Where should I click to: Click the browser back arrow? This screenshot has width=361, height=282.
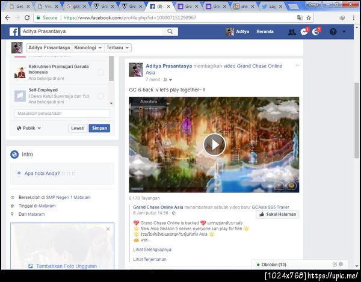click(x=7, y=17)
